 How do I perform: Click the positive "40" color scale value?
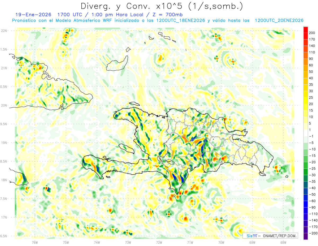click(311, 78)
